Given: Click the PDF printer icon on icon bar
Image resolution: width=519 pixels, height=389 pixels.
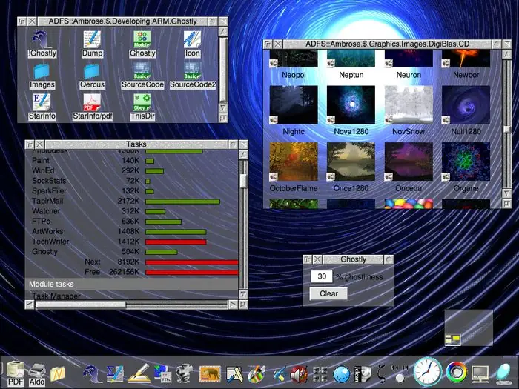Looking at the screenshot, I should tap(15, 370).
